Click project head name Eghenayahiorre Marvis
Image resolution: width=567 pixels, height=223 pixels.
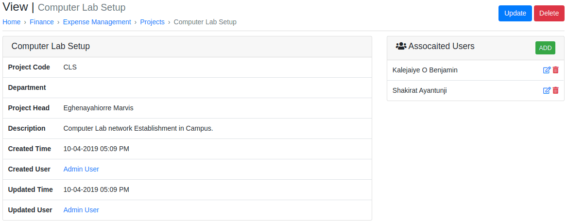98,108
